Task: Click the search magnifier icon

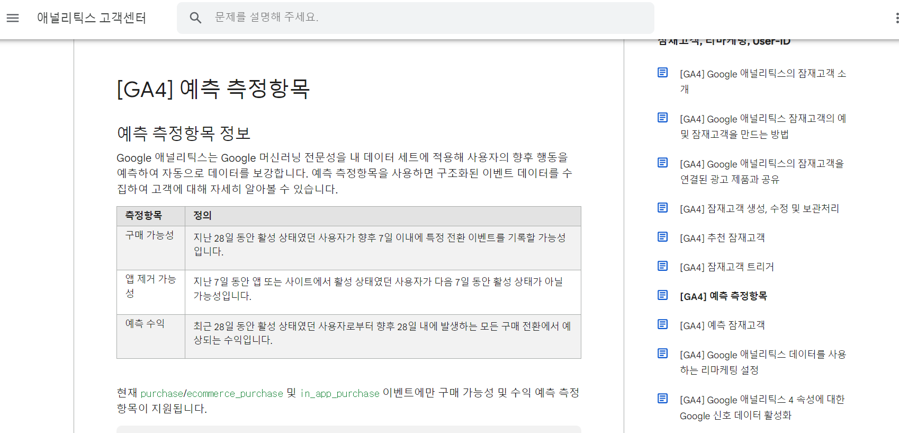Action: pos(195,18)
